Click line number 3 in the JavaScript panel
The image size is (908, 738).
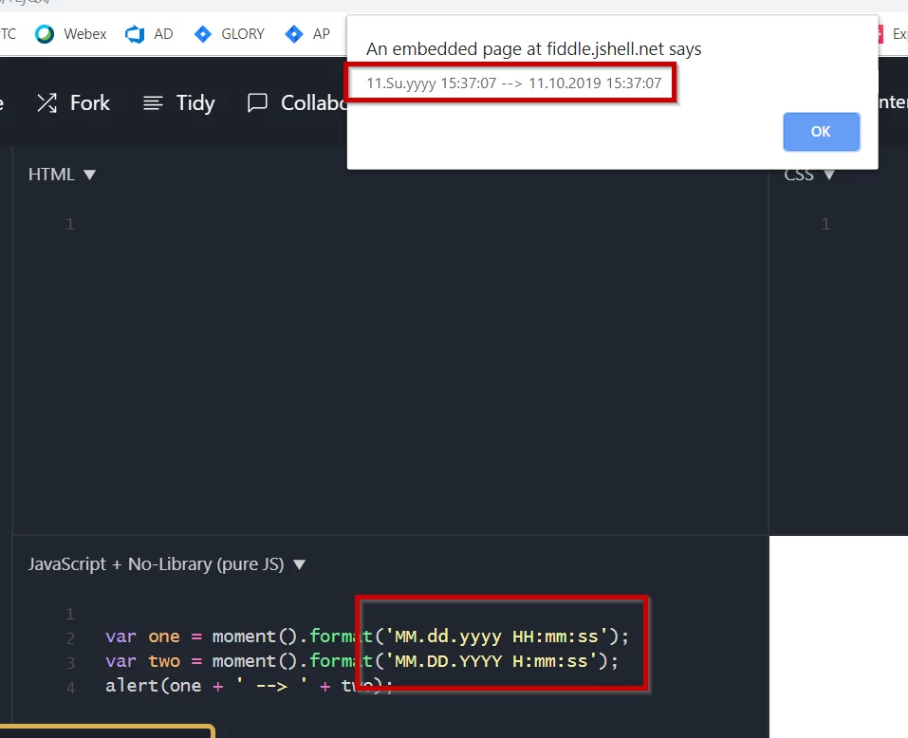tap(70, 661)
